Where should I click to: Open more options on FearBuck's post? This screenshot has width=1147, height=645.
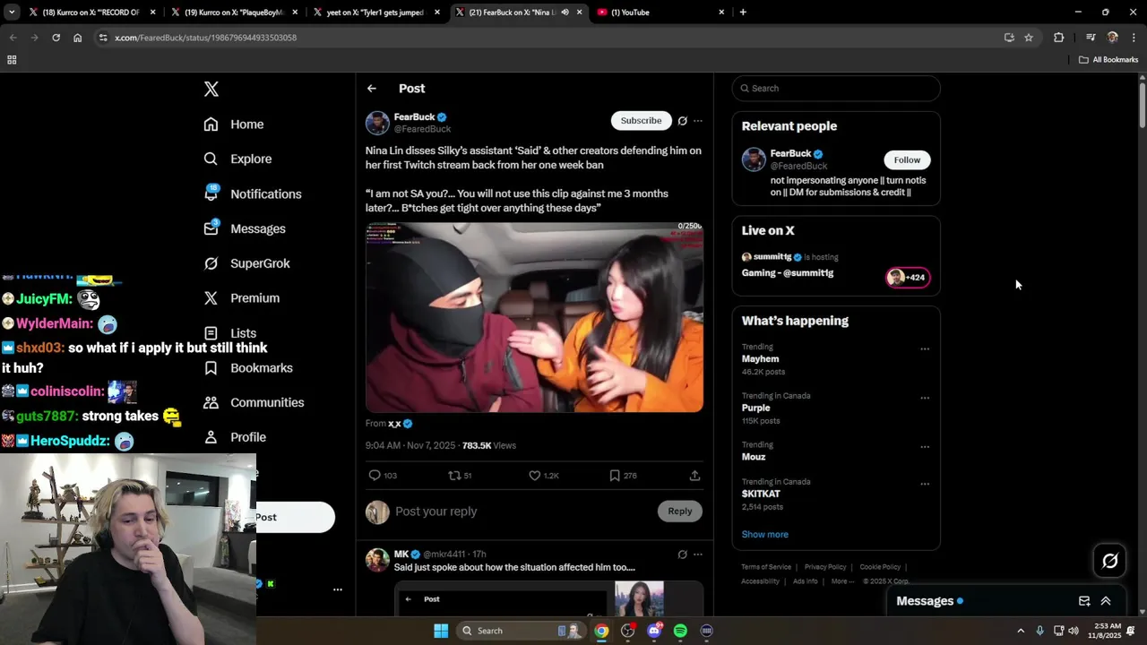click(698, 121)
